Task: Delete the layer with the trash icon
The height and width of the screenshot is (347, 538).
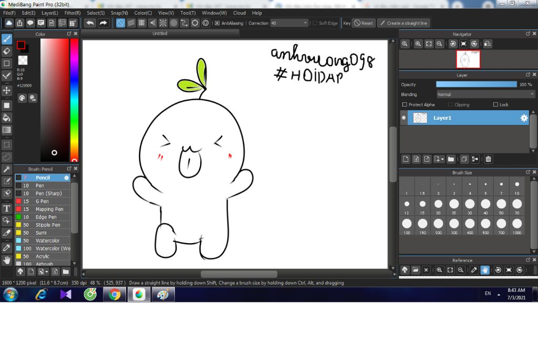Action: coord(488,159)
